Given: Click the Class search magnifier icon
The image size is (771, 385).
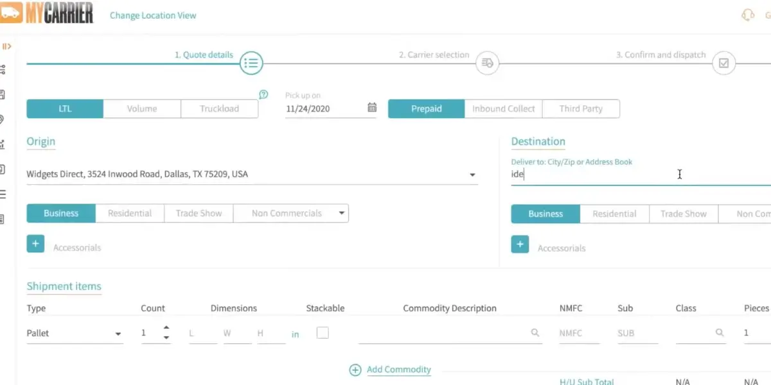Looking at the screenshot, I should tap(720, 333).
